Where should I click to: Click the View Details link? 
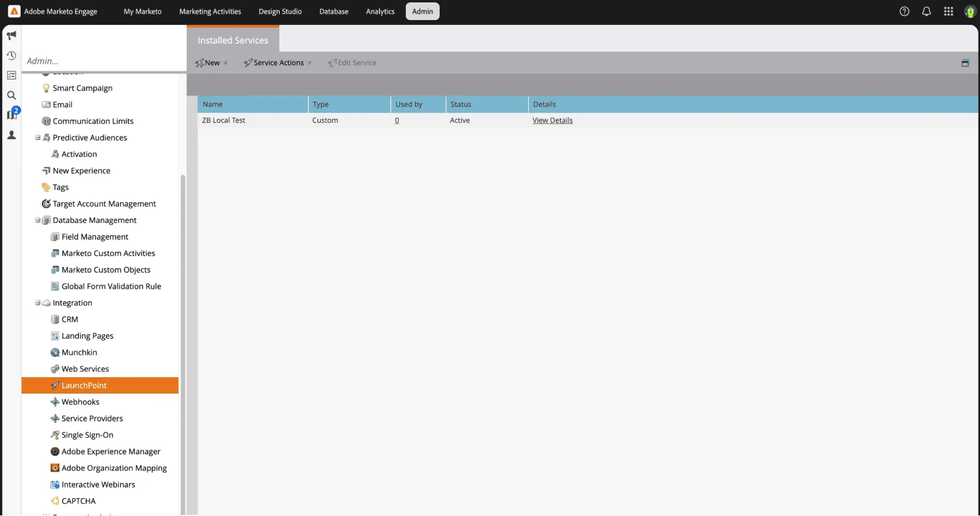552,121
